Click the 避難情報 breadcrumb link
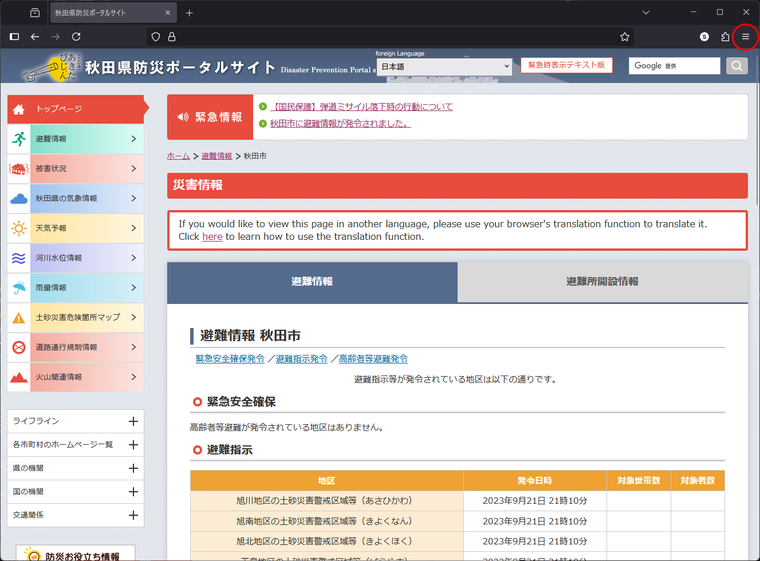 pyautogui.click(x=216, y=156)
